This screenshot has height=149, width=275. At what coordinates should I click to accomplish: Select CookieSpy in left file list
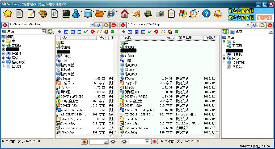[x=68, y=123]
